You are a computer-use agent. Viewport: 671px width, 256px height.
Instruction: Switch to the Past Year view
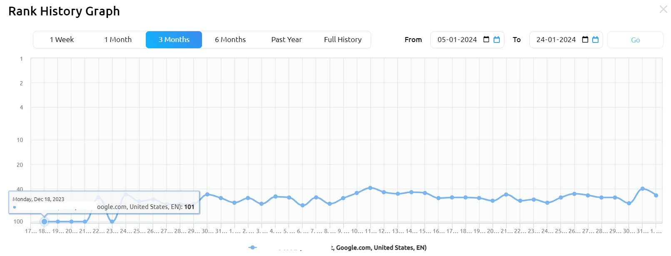click(286, 40)
